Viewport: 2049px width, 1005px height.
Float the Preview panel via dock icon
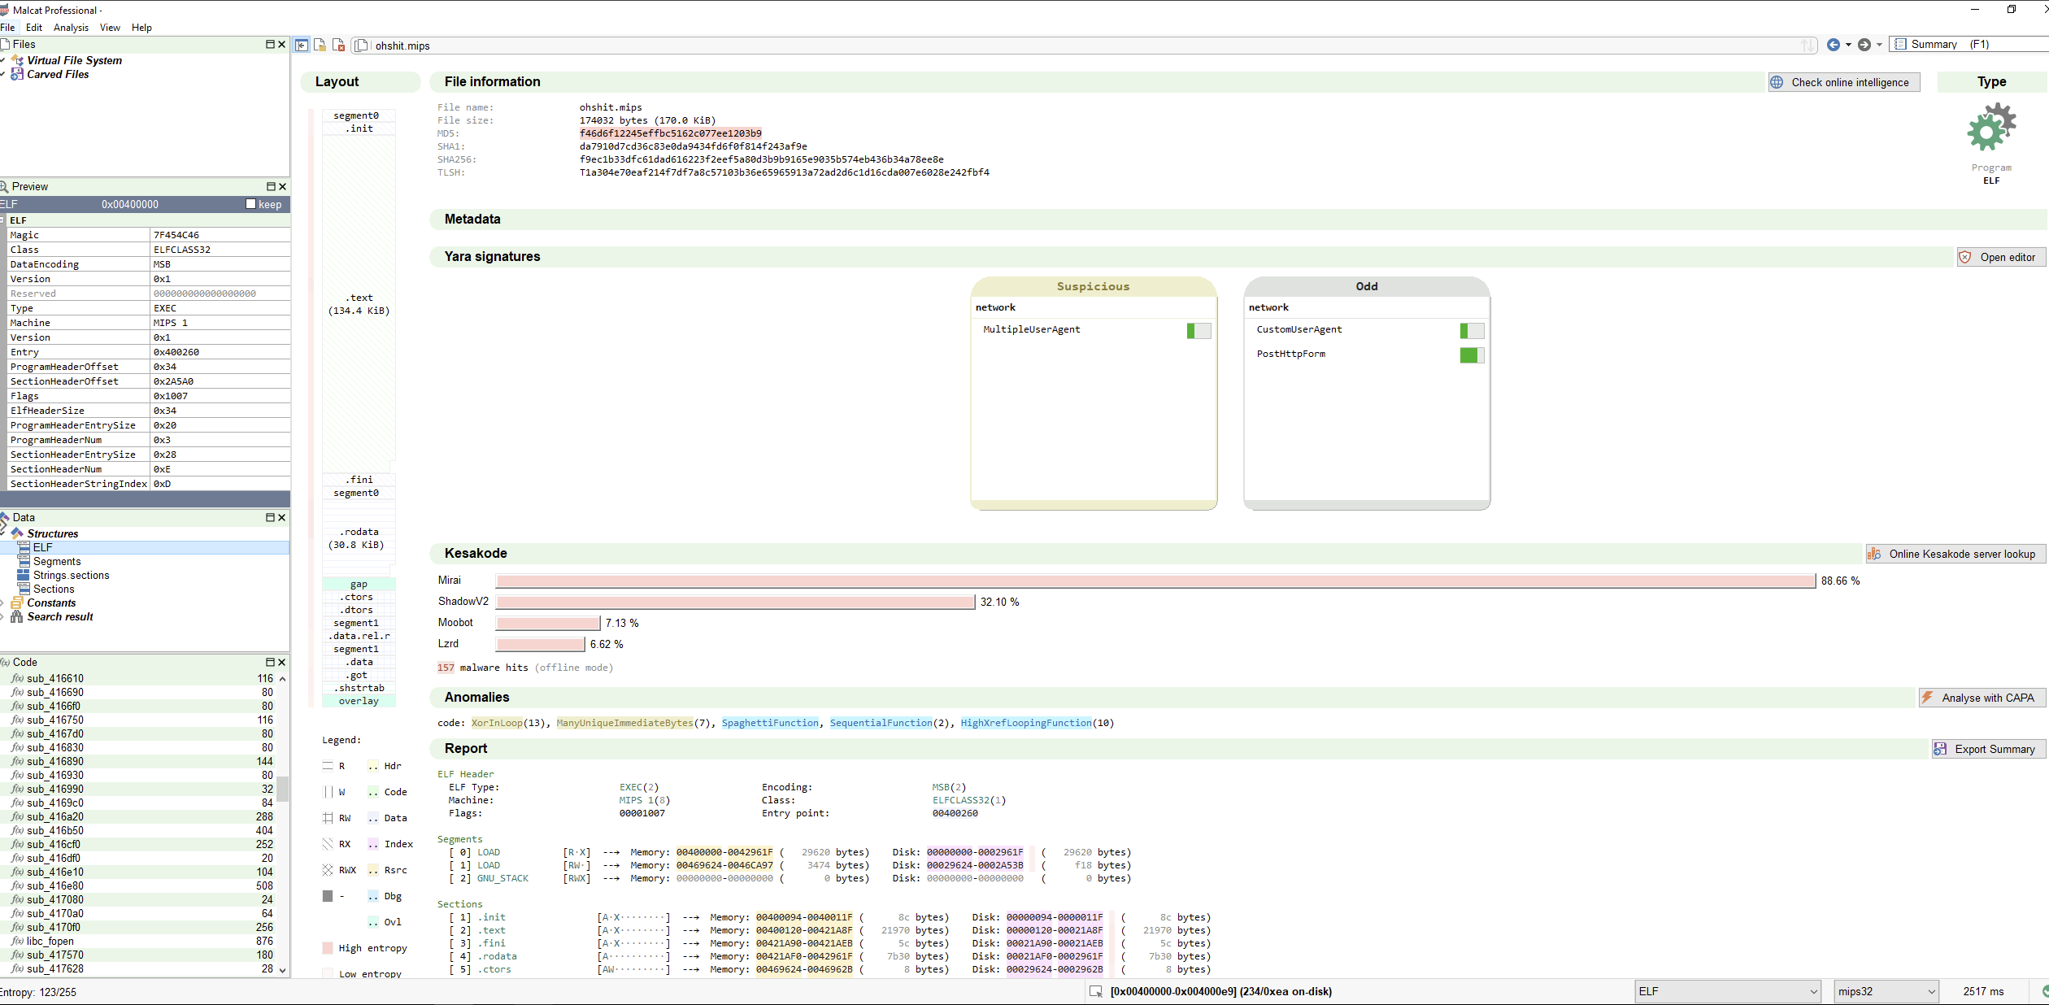tap(271, 186)
